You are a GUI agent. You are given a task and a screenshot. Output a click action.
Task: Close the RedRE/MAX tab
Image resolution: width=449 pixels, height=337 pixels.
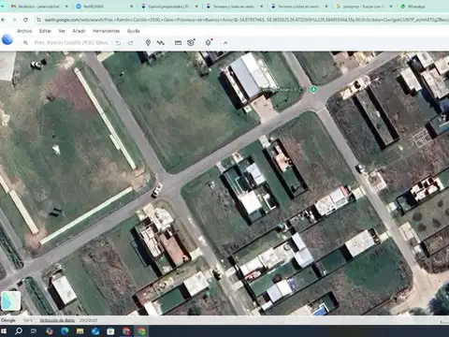[131, 7]
